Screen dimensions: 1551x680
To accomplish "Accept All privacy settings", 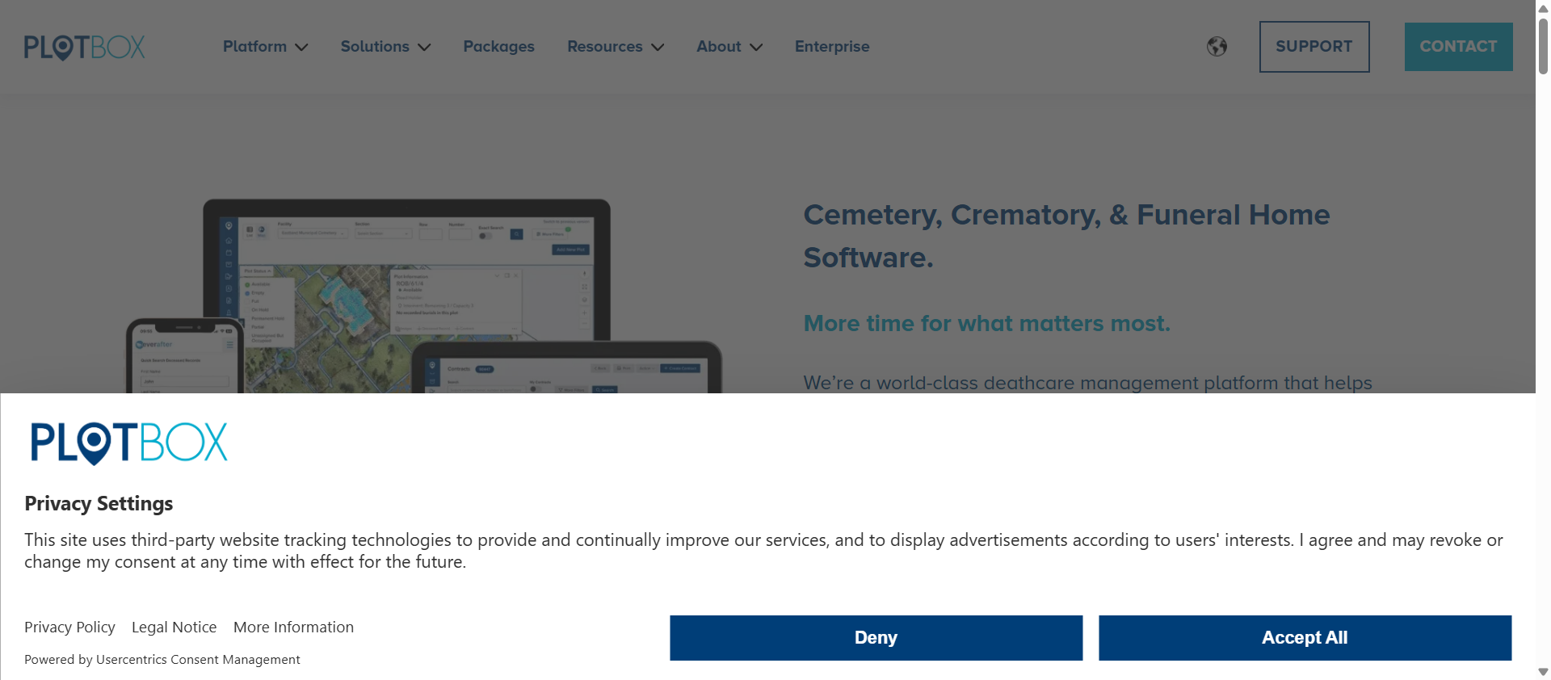I will point(1305,638).
